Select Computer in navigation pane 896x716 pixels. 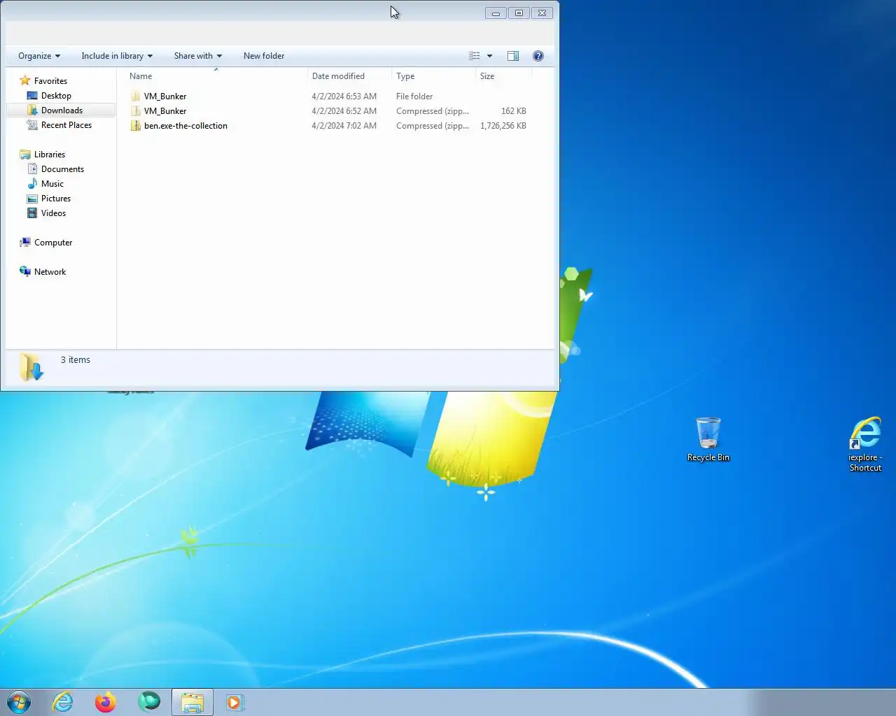(x=53, y=243)
